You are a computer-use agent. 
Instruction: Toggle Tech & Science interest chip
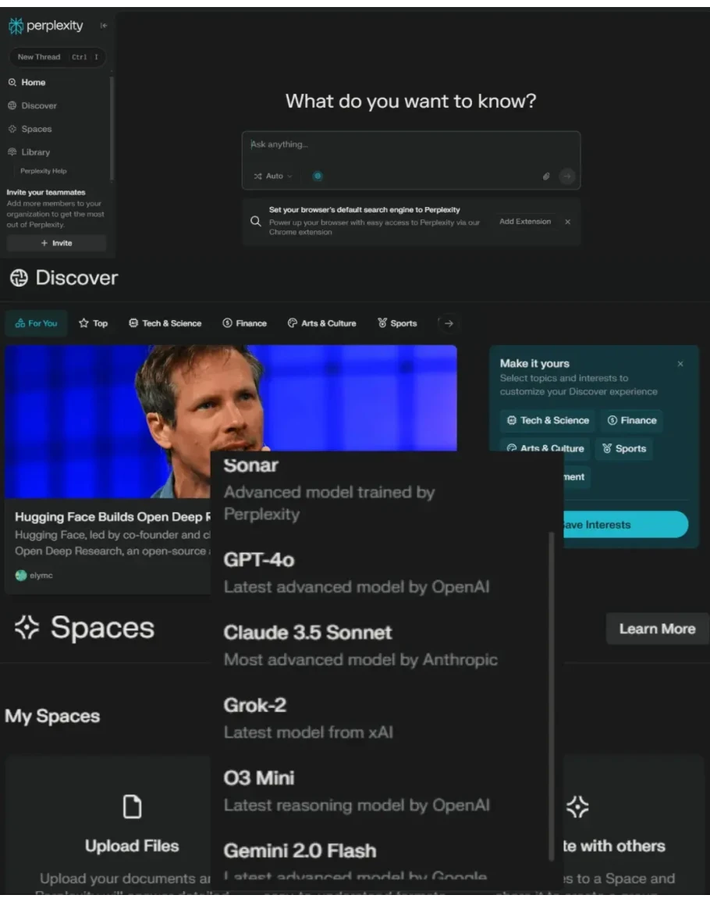[548, 420]
